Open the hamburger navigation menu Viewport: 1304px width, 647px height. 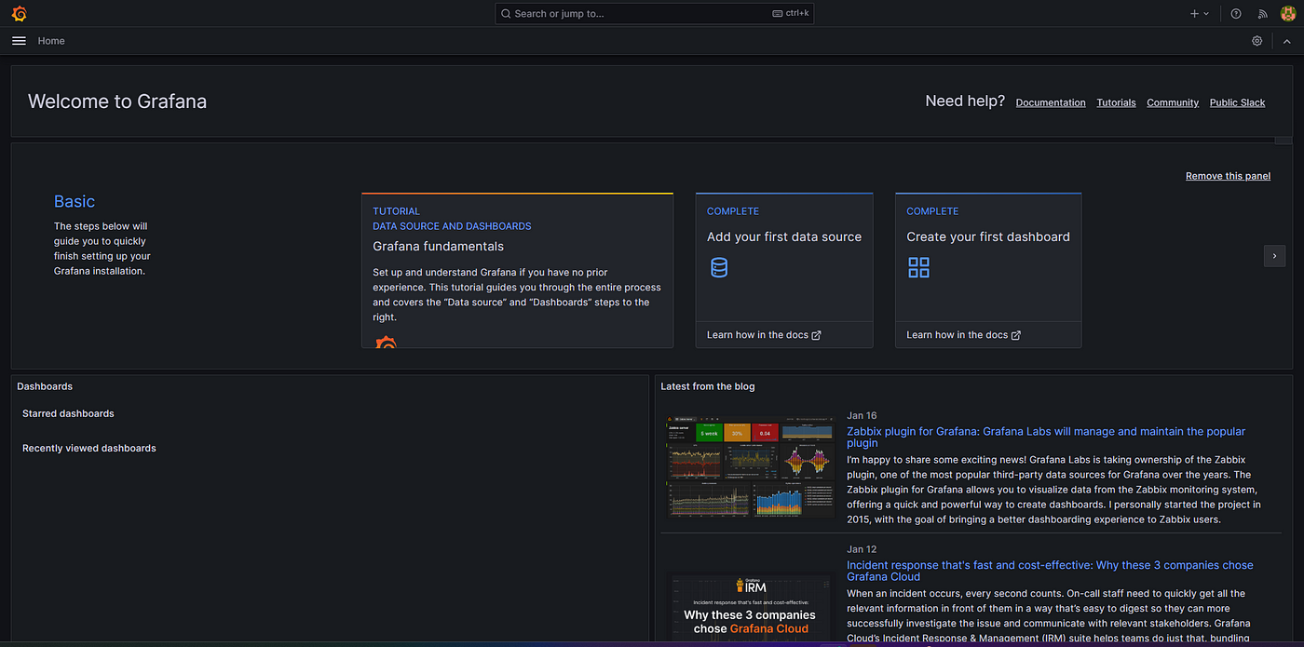[x=19, y=41]
